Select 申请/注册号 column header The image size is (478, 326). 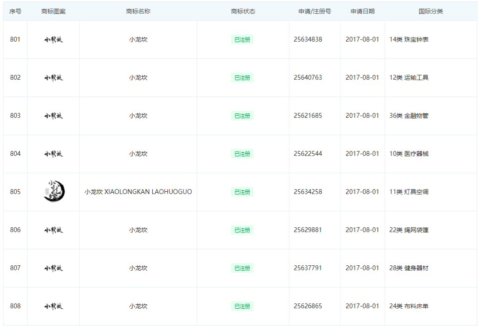[315, 12]
